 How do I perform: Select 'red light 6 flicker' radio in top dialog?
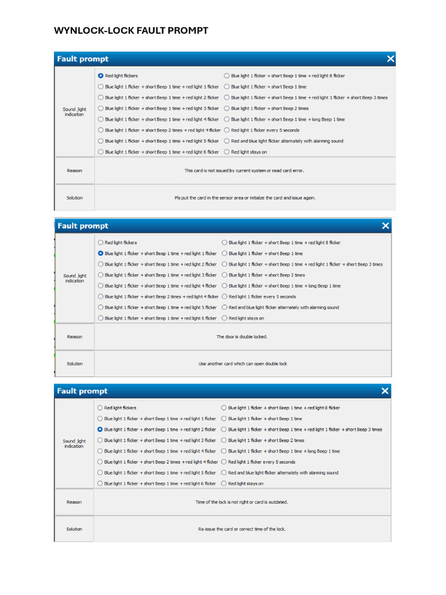click(100, 152)
